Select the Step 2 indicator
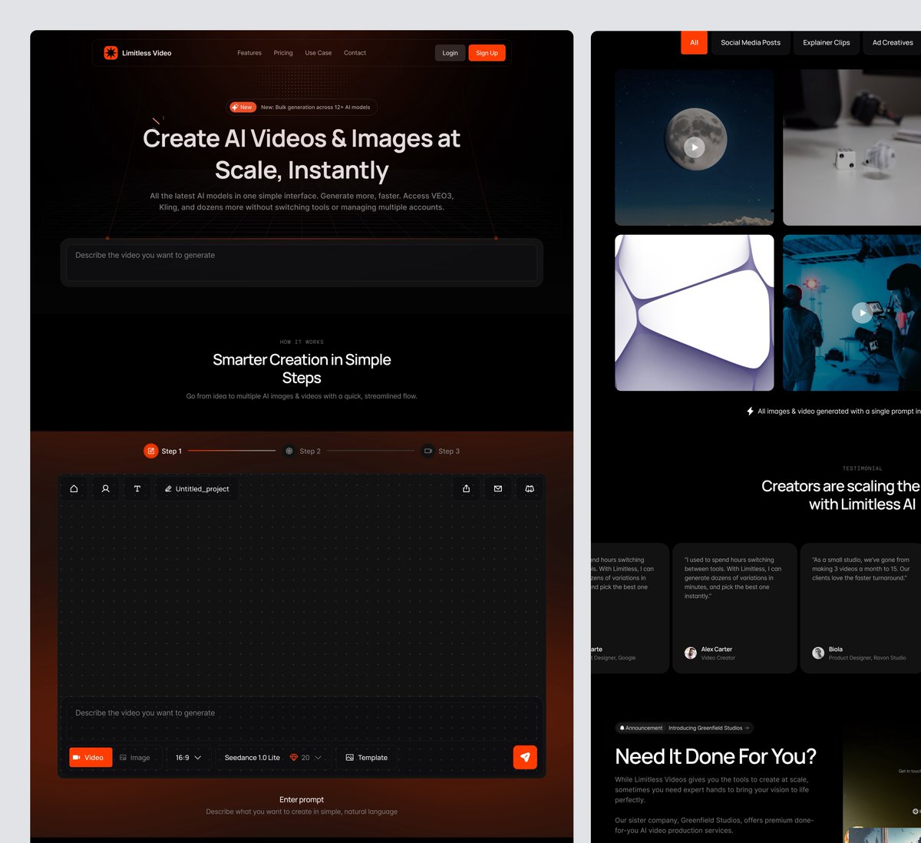 click(302, 451)
